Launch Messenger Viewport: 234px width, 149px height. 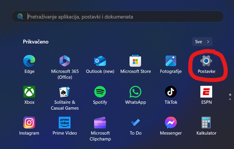[x=171, y=123]
